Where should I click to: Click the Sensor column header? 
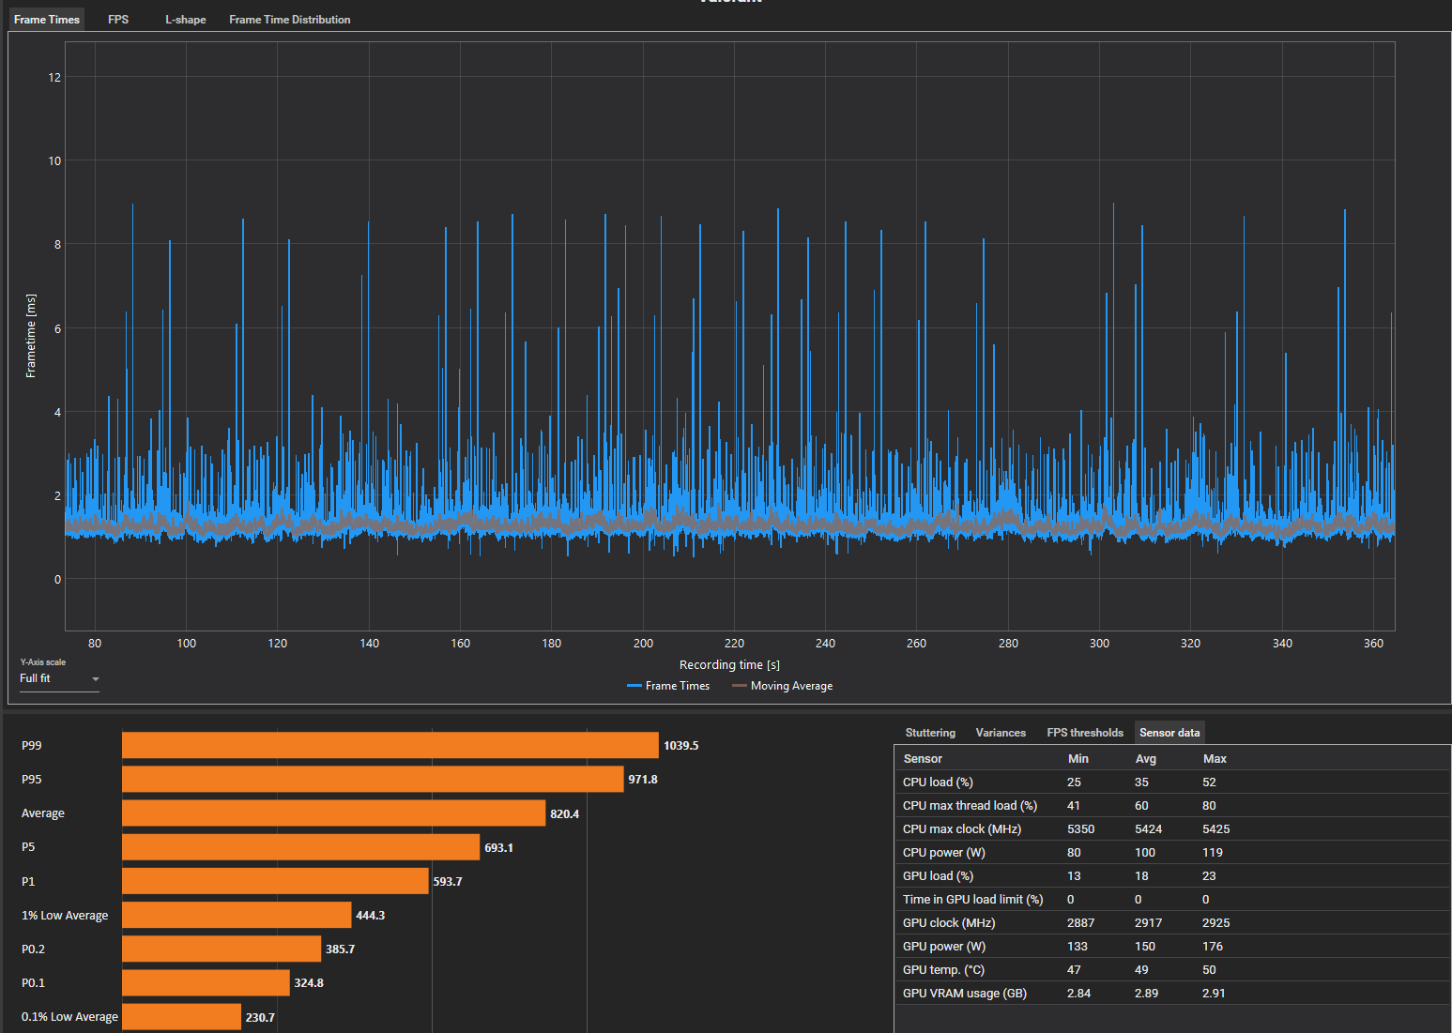point(923,758)
